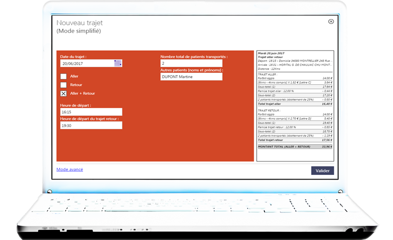Select the Total trajet retour line

295,140
